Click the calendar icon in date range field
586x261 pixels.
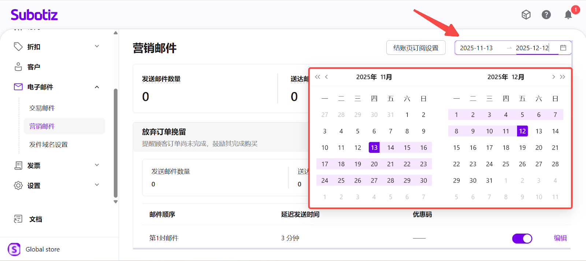(563, 48)
